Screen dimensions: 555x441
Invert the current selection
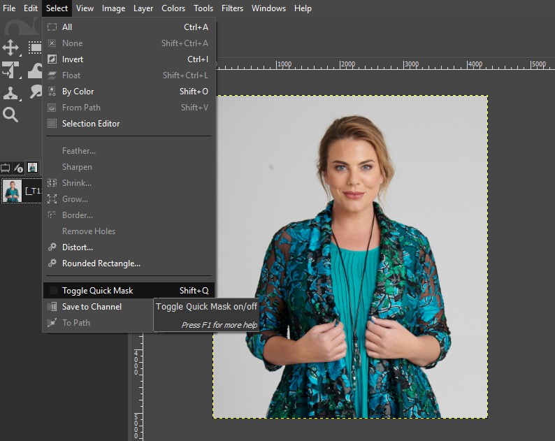click(73, 59)
